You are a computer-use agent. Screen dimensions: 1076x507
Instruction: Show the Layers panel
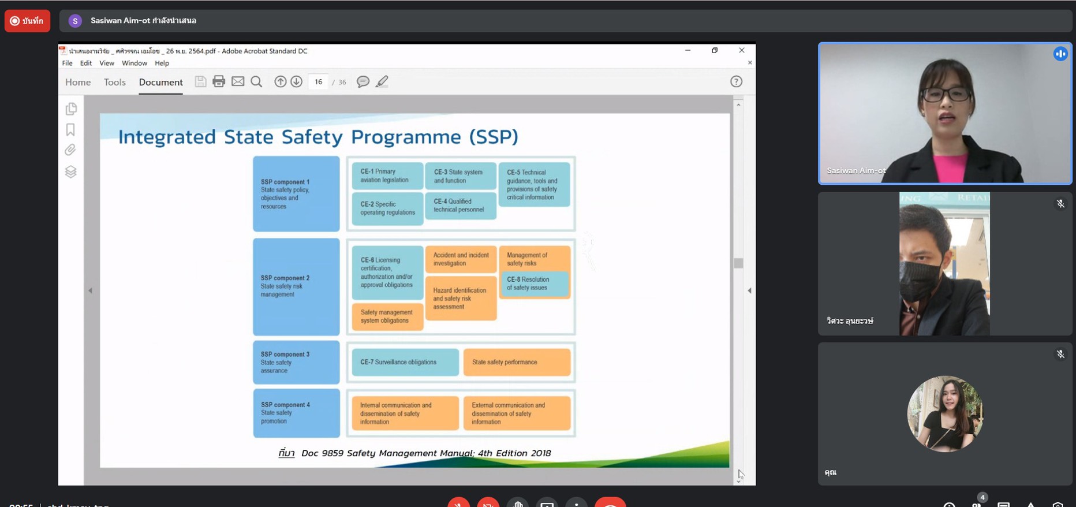tap(70, 172)
